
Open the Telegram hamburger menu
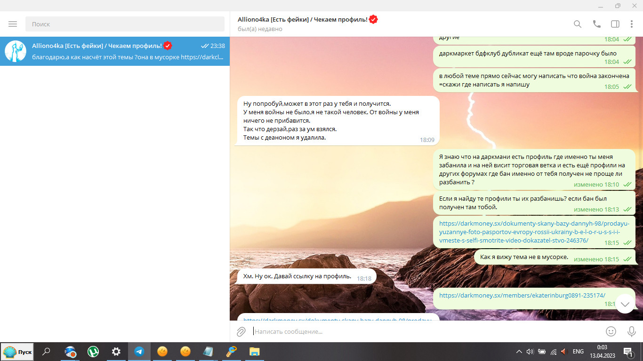[x=13, y=24]
